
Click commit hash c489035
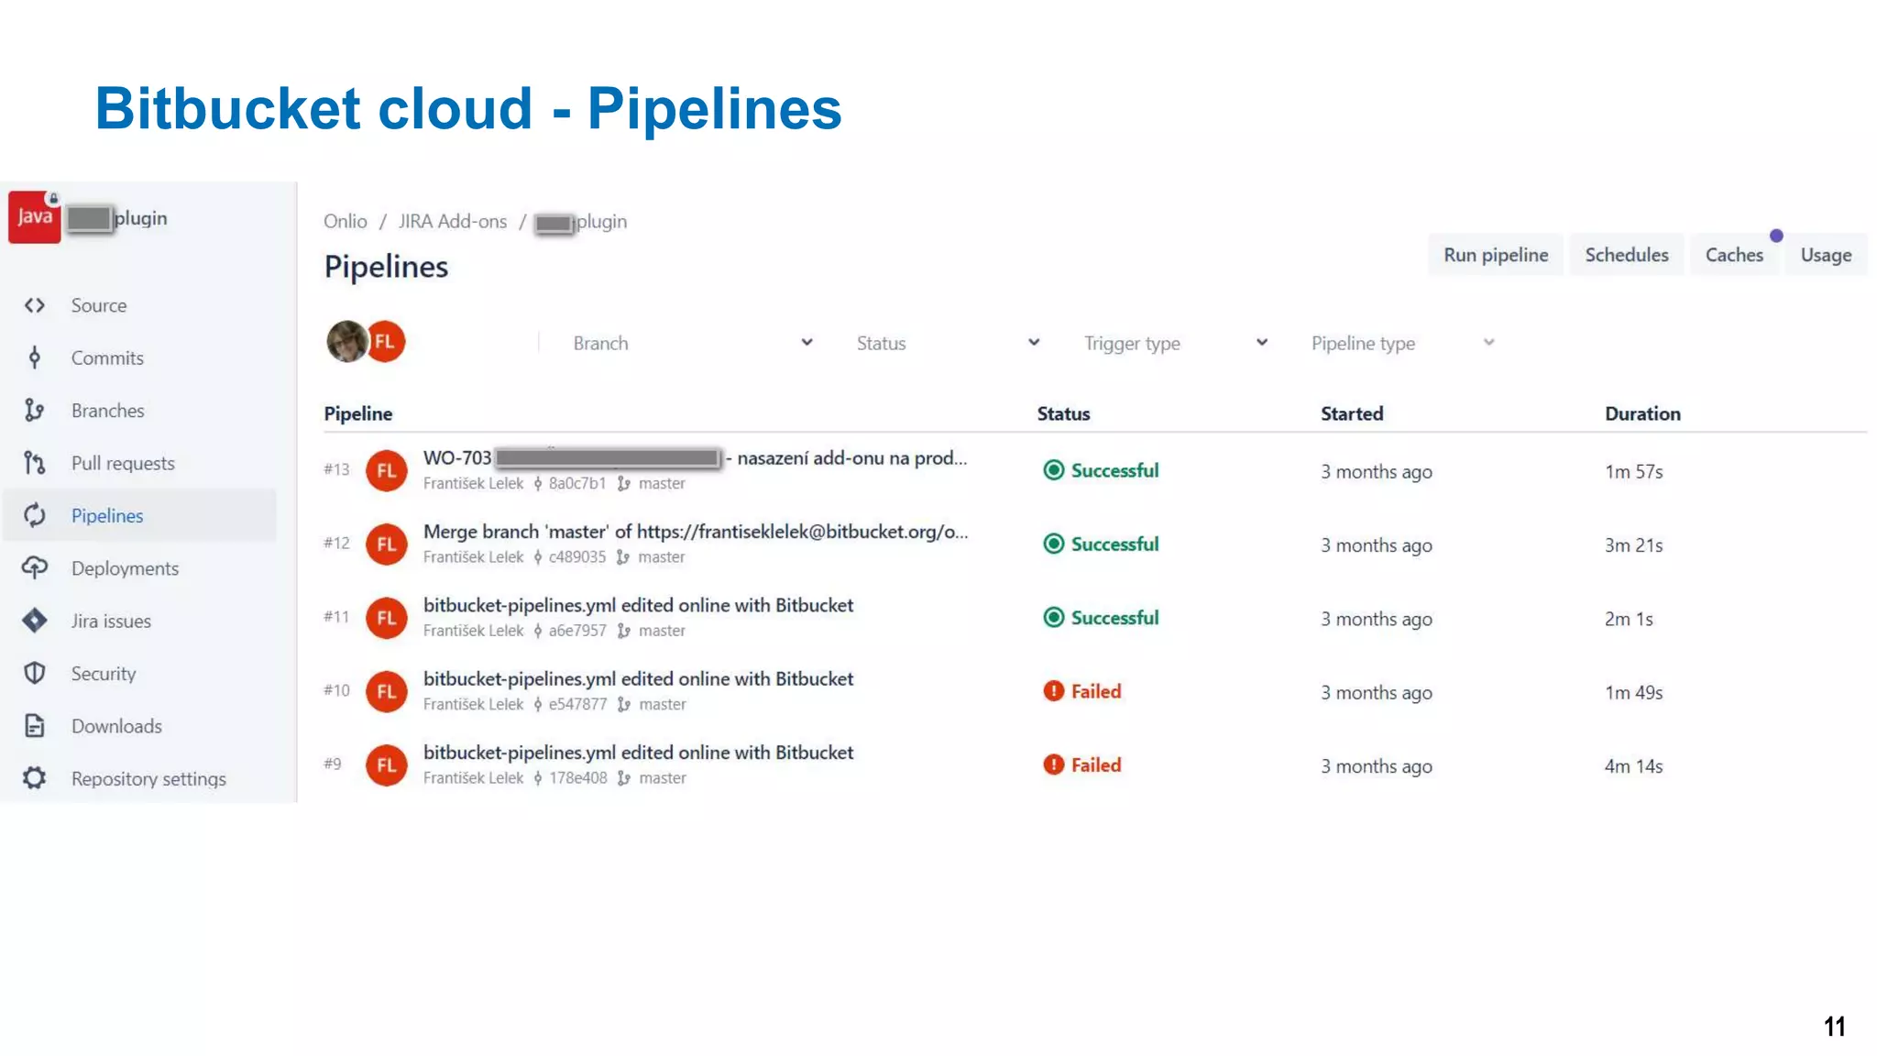[x=577, y=556]
